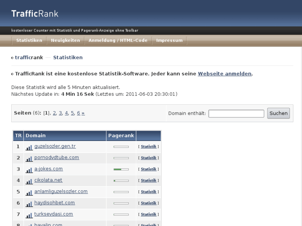This screenshot has height=226, width=302.
Task: Open Statistik link for haydisohbet.com
Action: coord(148,203)
